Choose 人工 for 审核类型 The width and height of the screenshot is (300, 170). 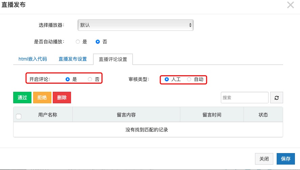click(x=166, y=79)
